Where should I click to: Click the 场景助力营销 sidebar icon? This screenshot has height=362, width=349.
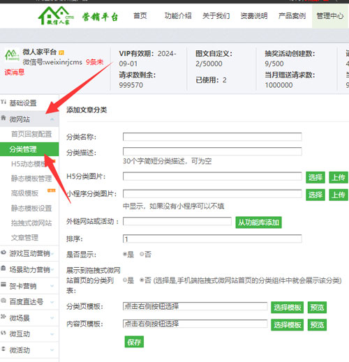point(3,269)
